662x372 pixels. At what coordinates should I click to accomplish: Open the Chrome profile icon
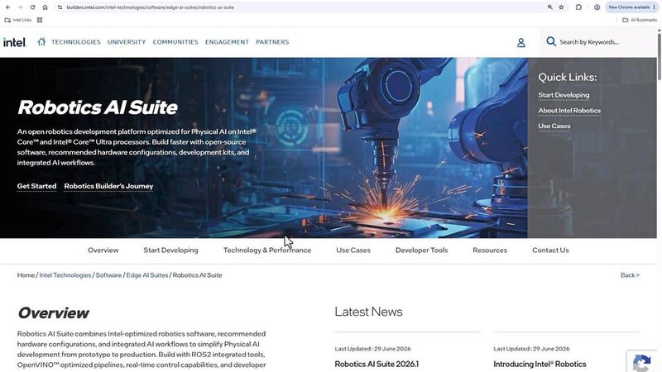pyautogui.click(x=597, y=7)
